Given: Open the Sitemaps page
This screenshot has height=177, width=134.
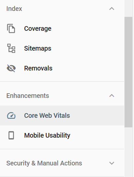Looking at the screenshot, I should click(x=38, y=48).
